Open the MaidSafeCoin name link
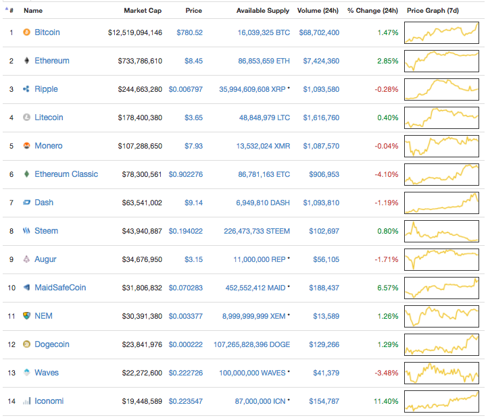 (60, 288)
